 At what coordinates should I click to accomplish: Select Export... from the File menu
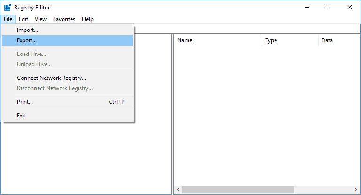tap(27, 40)
